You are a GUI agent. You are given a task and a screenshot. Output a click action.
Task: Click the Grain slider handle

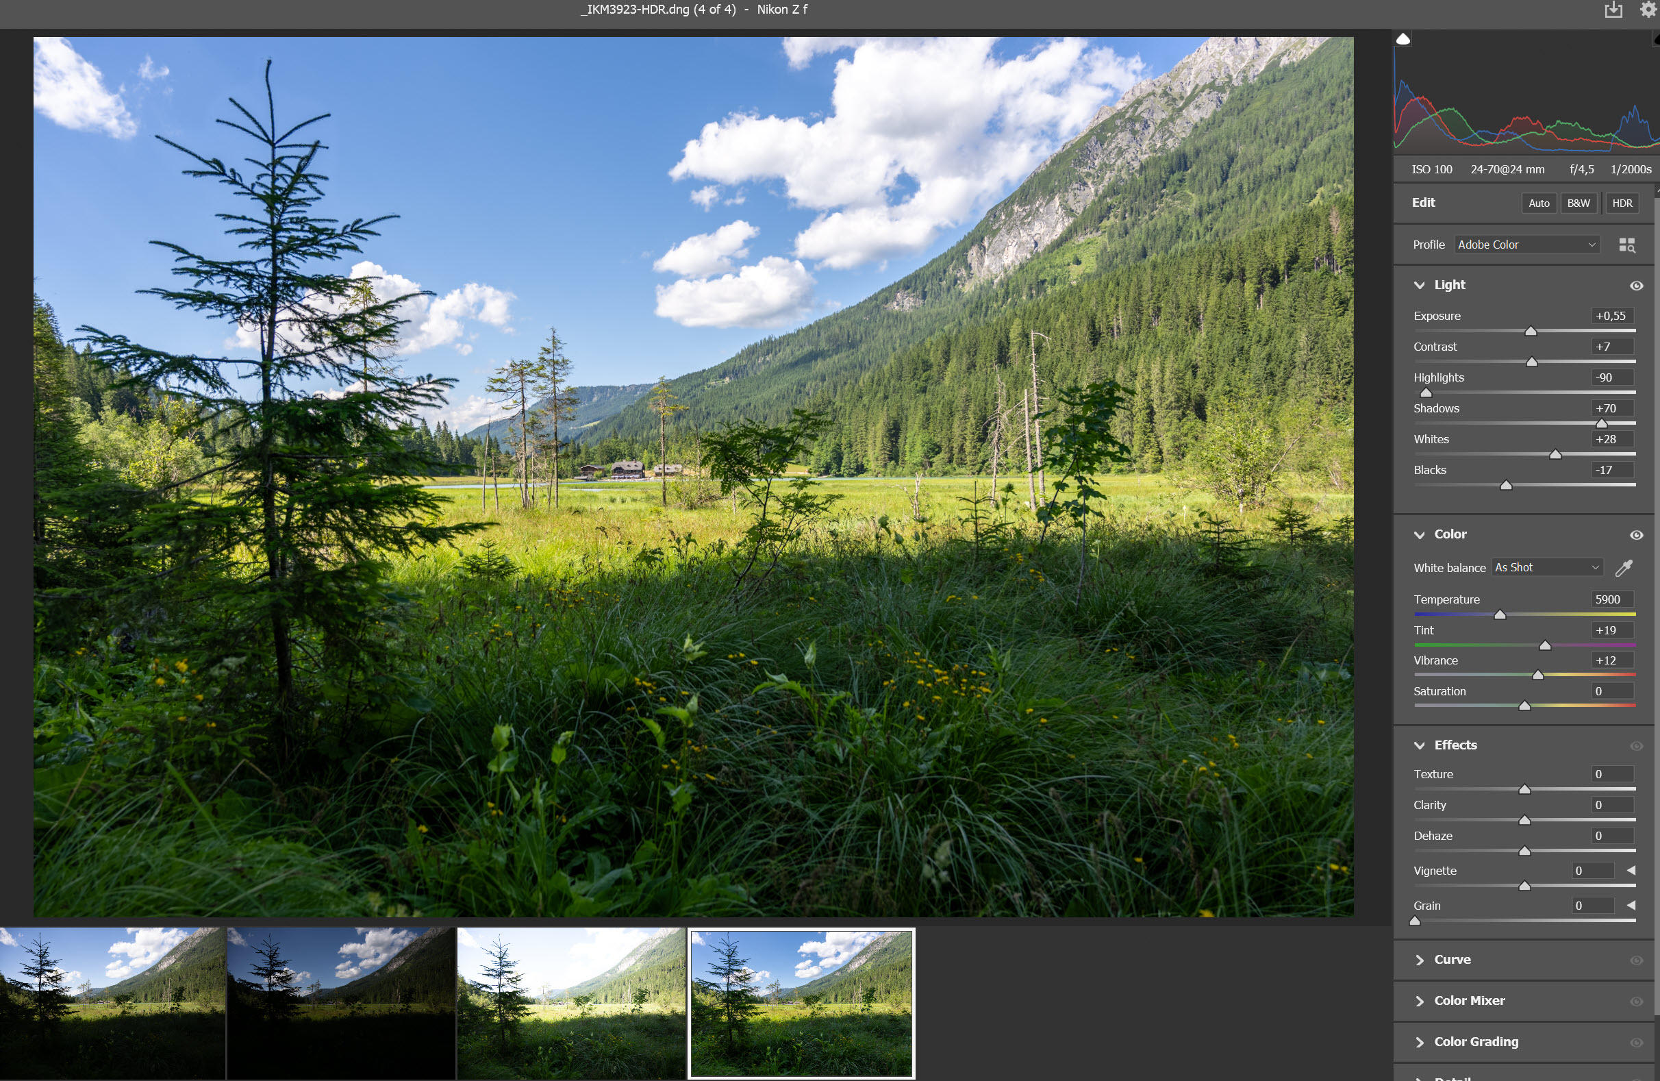tap(1416, 921)
